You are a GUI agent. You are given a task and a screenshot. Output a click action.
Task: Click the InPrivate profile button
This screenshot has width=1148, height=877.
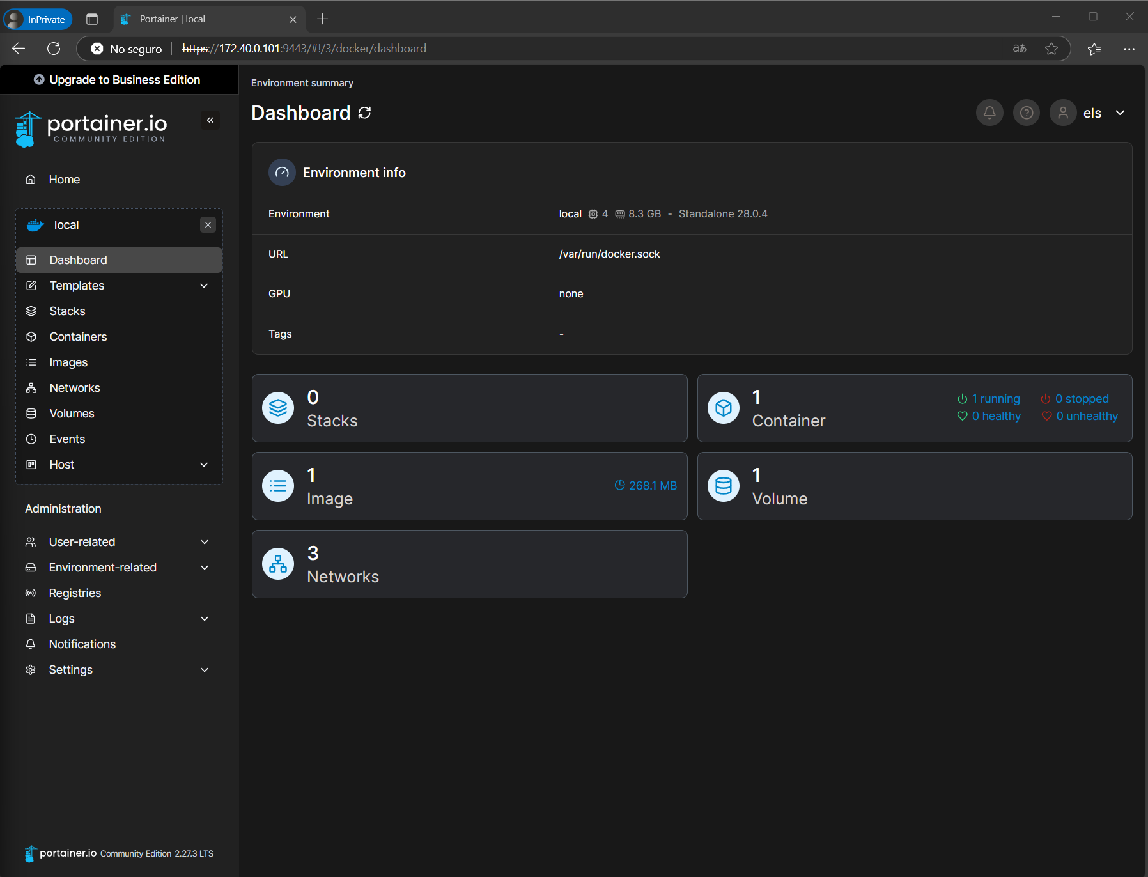[x=38, y=19]
